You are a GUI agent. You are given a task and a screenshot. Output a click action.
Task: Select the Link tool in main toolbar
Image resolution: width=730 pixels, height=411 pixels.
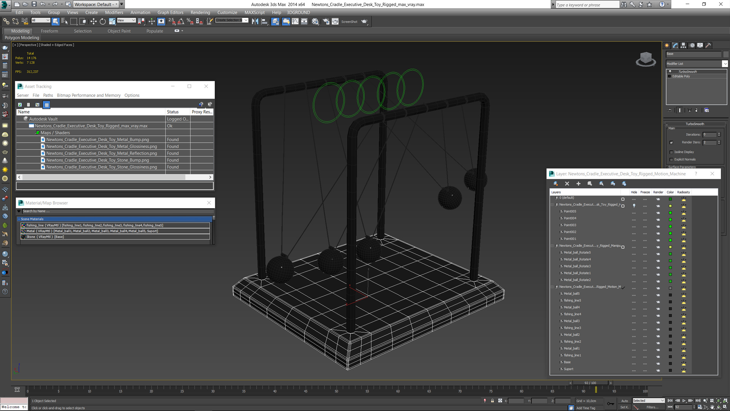pos(6,21)
